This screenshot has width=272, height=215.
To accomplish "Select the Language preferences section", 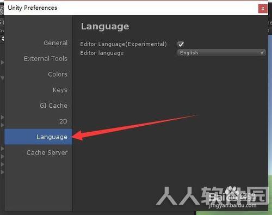I will 38,137.
